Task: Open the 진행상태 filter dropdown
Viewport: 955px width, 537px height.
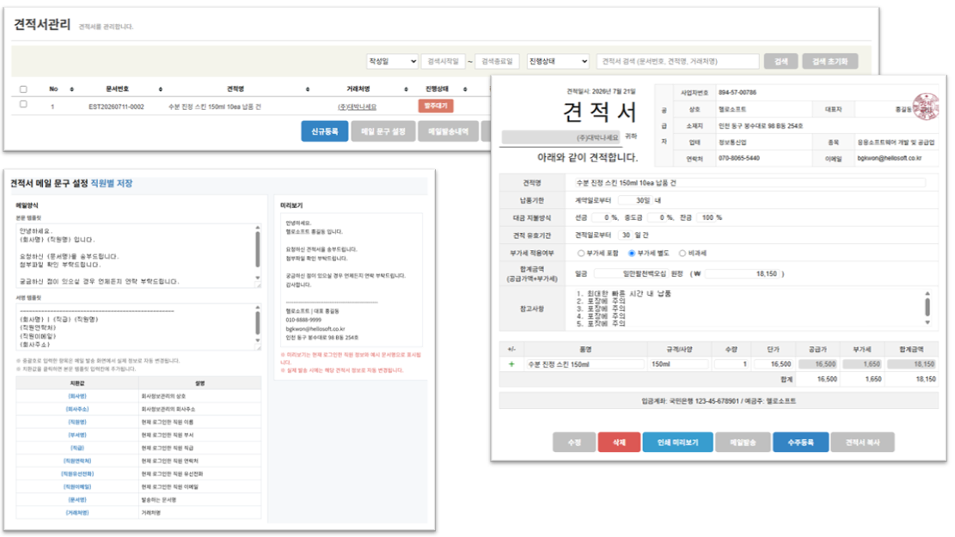Action: point(558,61)
